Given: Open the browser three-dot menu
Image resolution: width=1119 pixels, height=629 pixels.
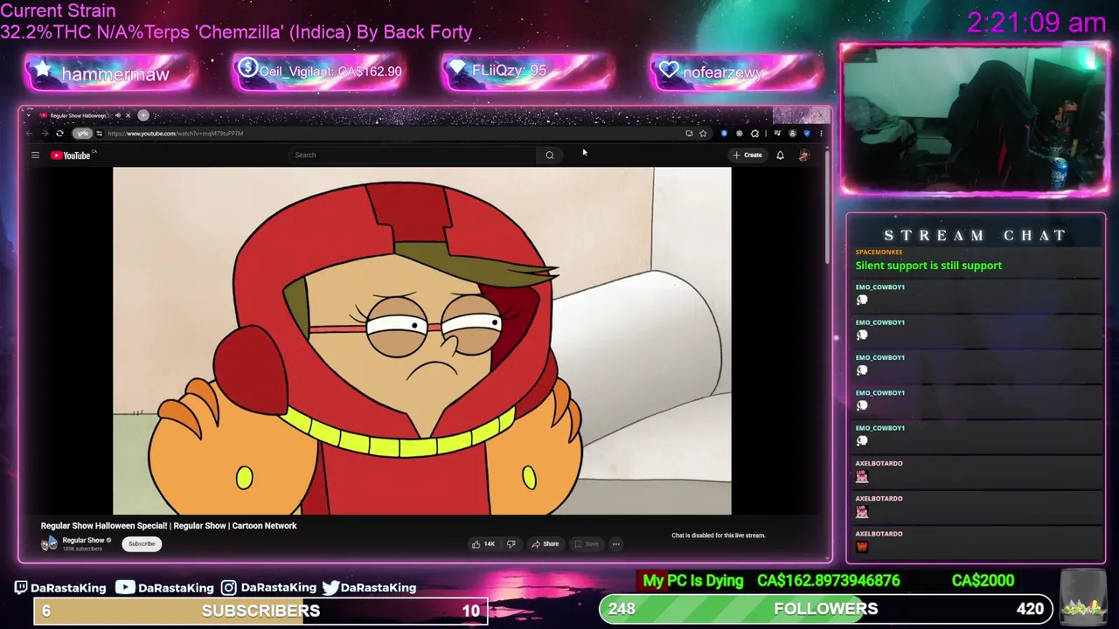Looking at the screenshot, I should coord(821,133).
